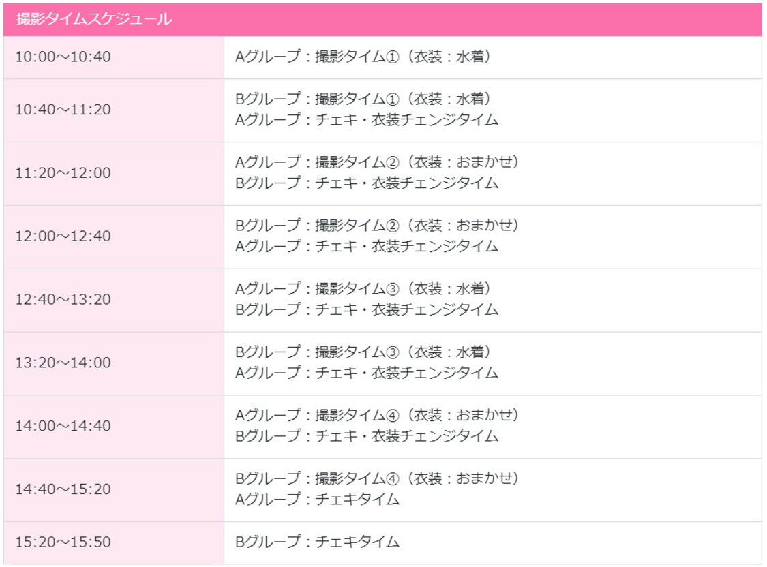
Task: Click the 14:40～15:20 time slot
Action: pyautogui.click(x=63, y=490)
